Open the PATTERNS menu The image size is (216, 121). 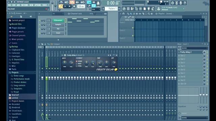(25, 5)
